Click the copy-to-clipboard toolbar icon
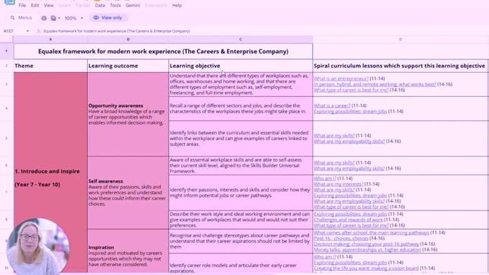The image size is (489, 275). (53, 18)
